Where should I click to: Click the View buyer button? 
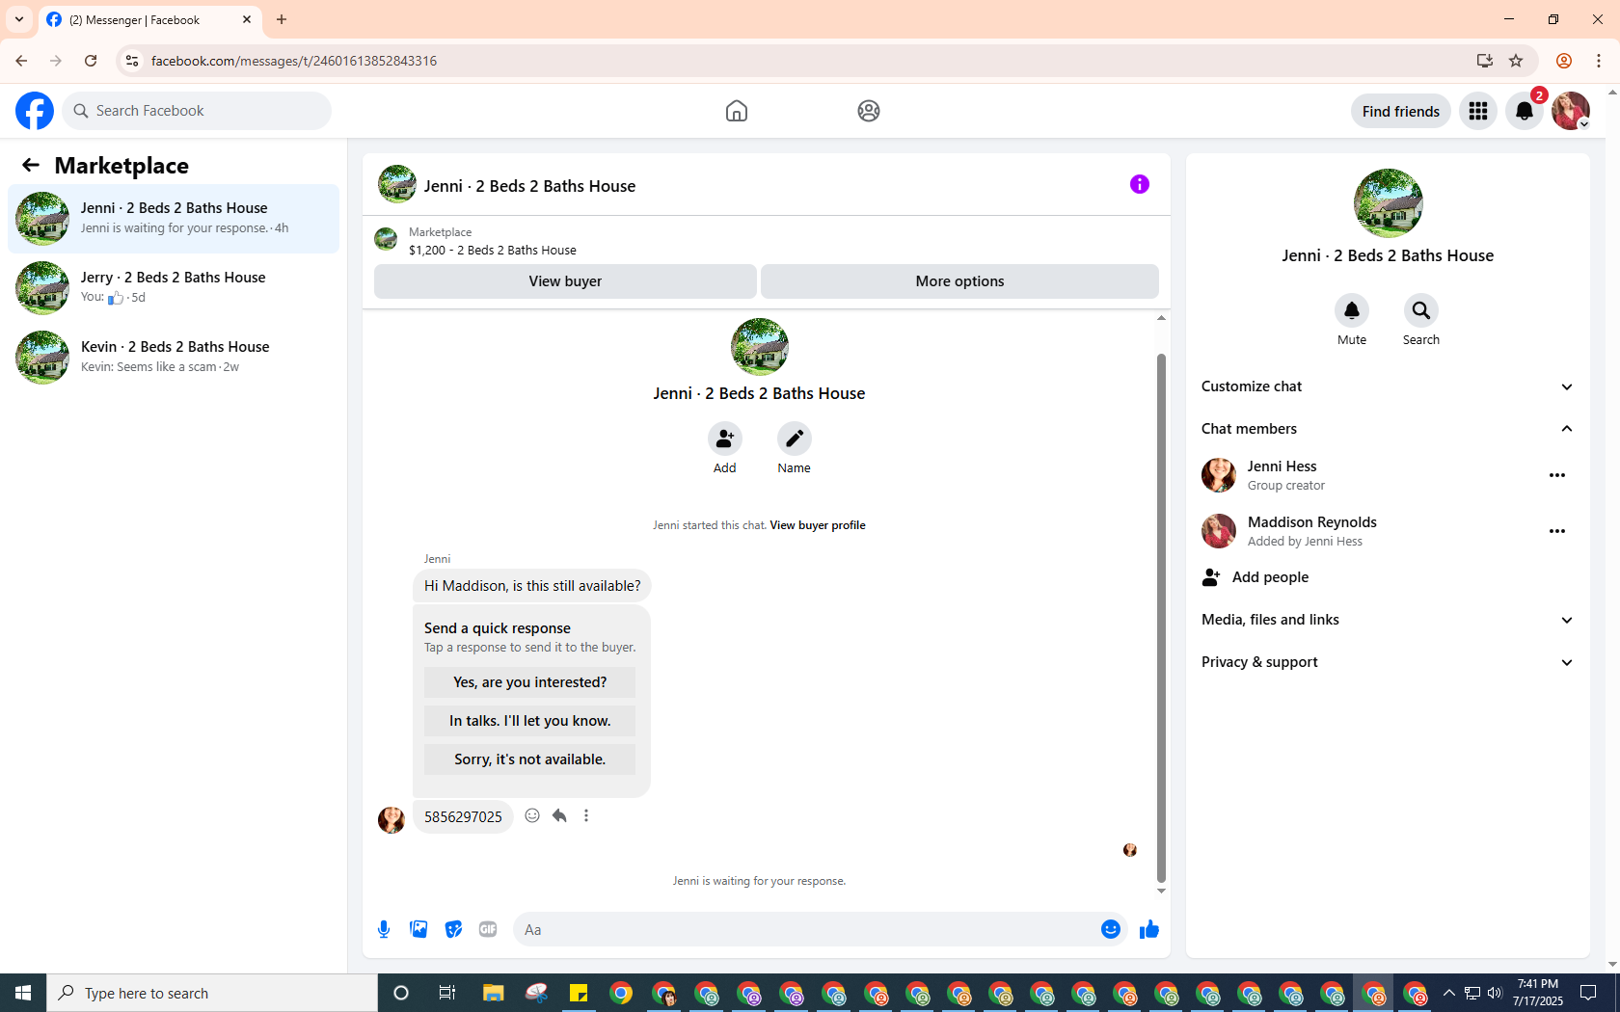[565, 281]
